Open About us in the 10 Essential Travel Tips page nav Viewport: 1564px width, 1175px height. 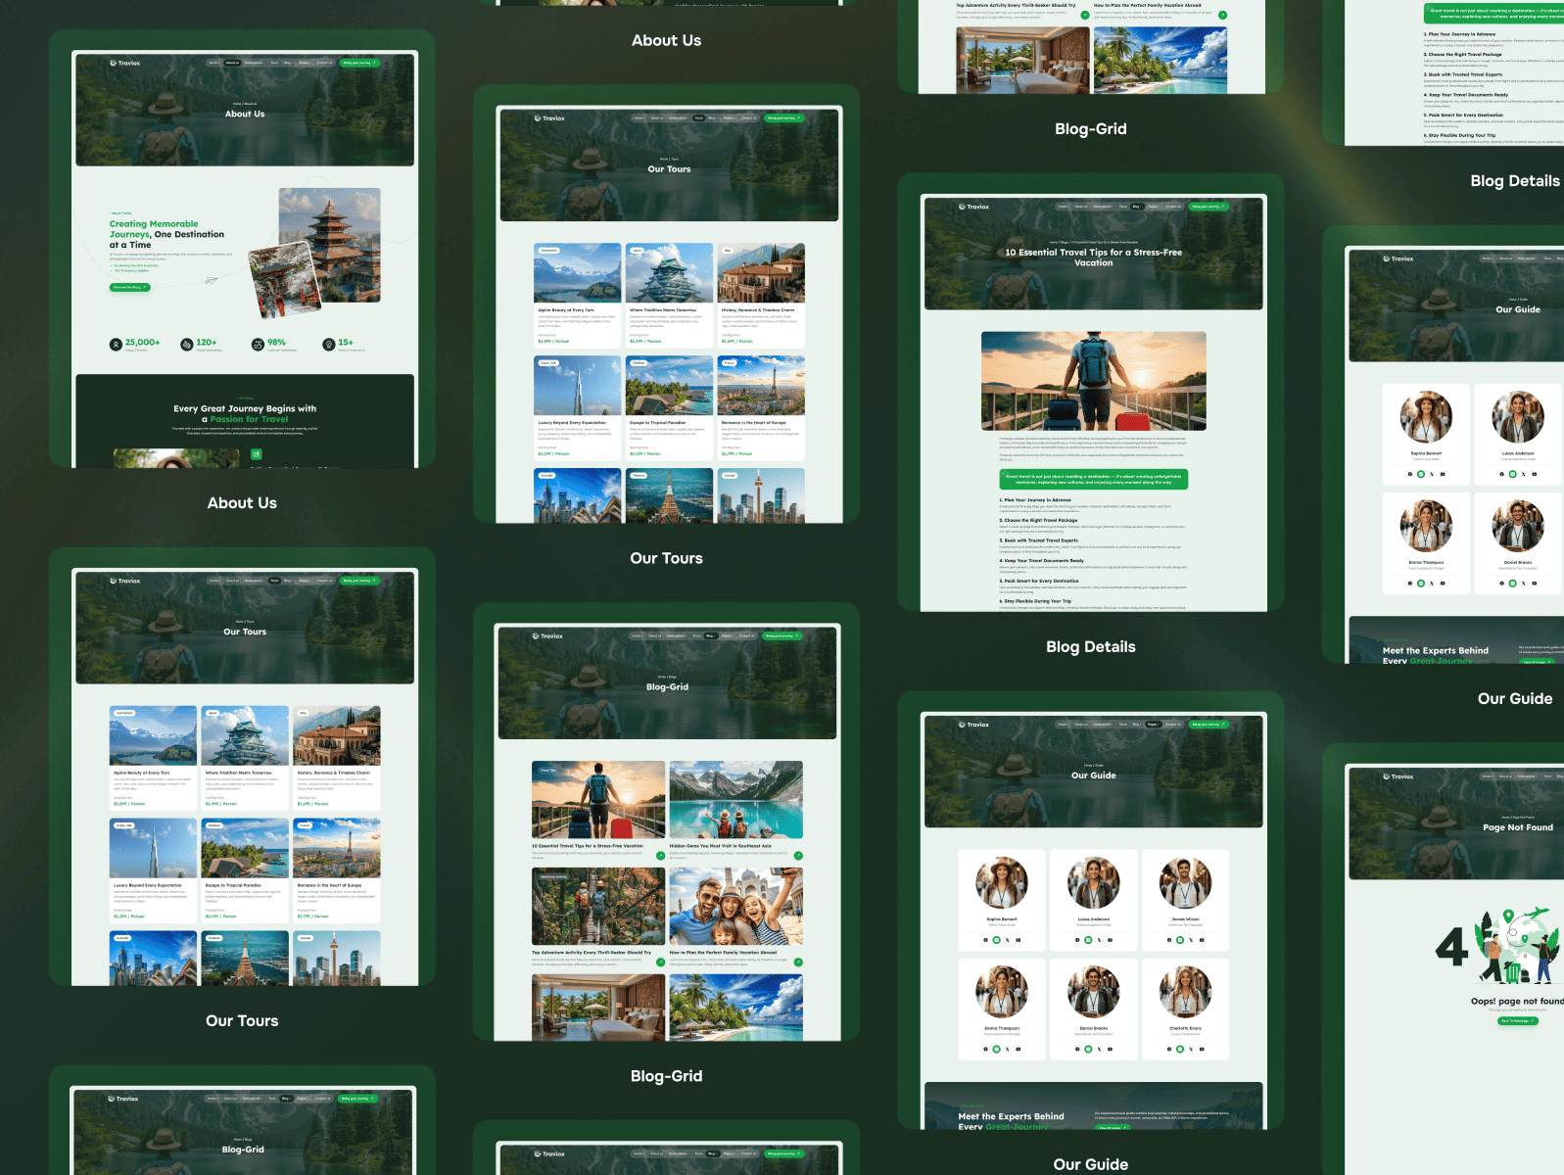tap(1081, 207)
